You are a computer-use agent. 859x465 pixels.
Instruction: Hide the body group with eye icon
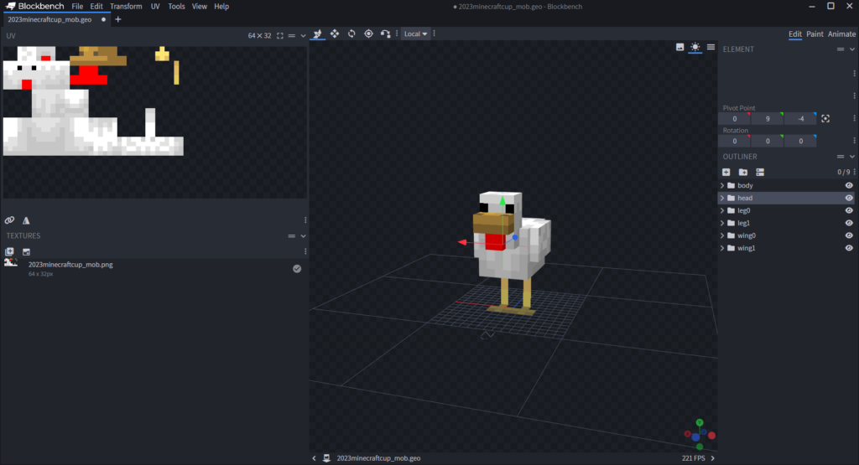[849, 185]
